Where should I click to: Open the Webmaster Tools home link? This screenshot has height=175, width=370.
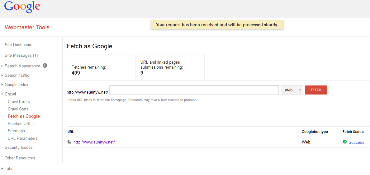[x=27, y=27]
